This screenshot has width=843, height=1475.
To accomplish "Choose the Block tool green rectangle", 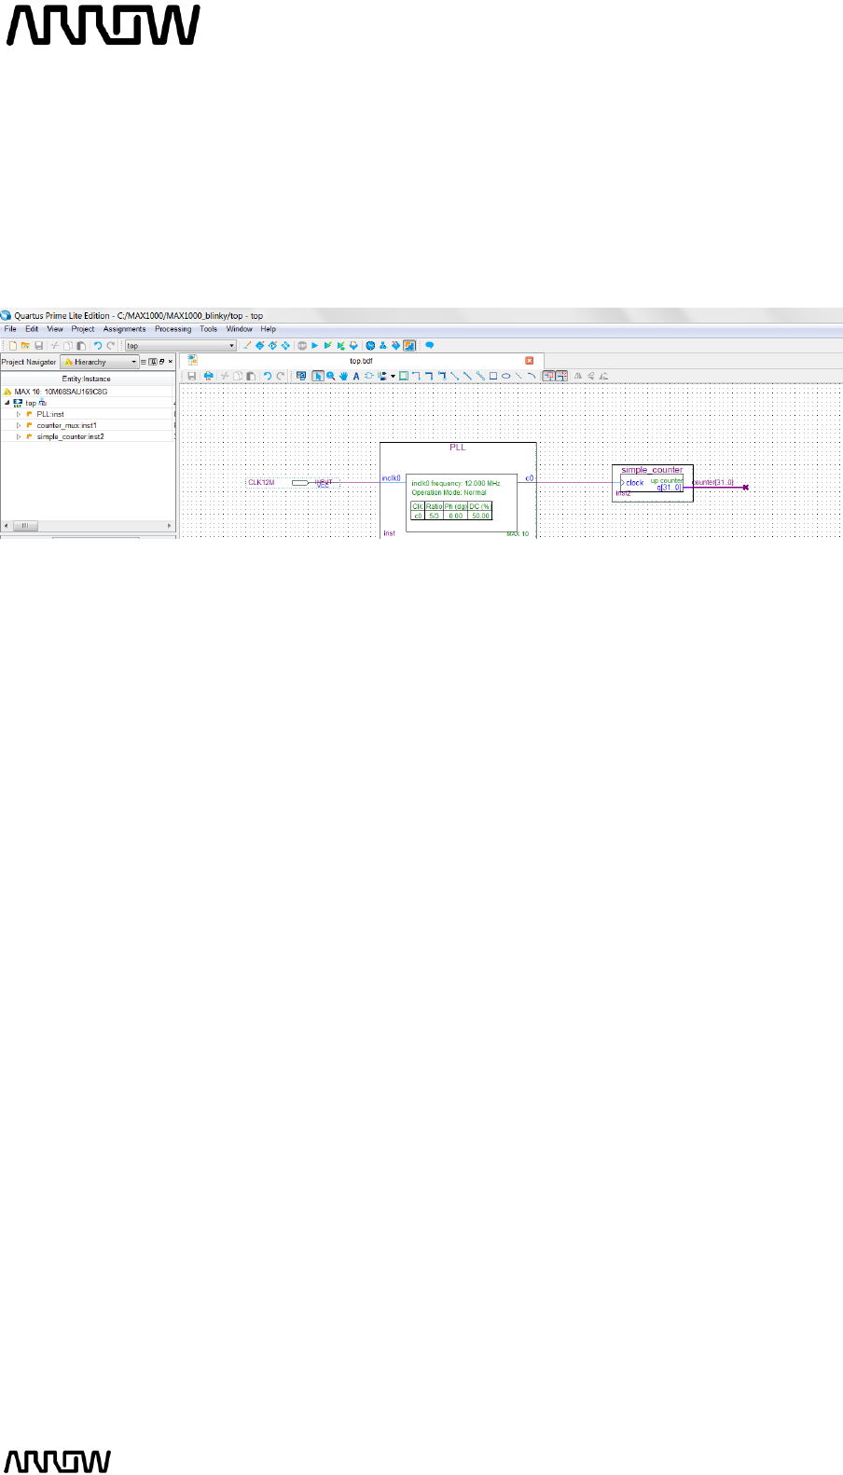I will pos(404,376).
